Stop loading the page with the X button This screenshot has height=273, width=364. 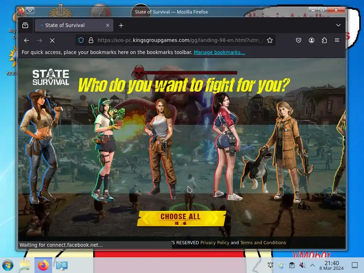(x=52, y=41)
